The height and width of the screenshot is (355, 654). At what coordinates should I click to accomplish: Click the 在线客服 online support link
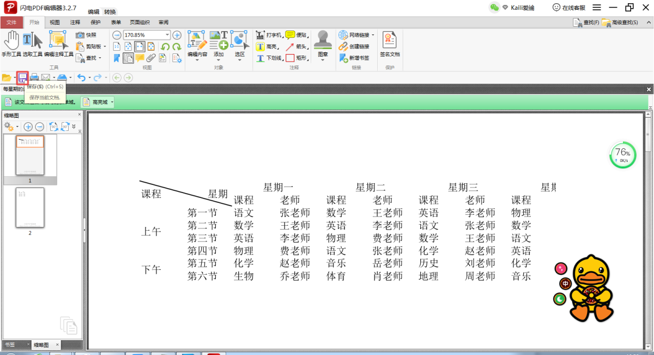[x=569, y=8]
